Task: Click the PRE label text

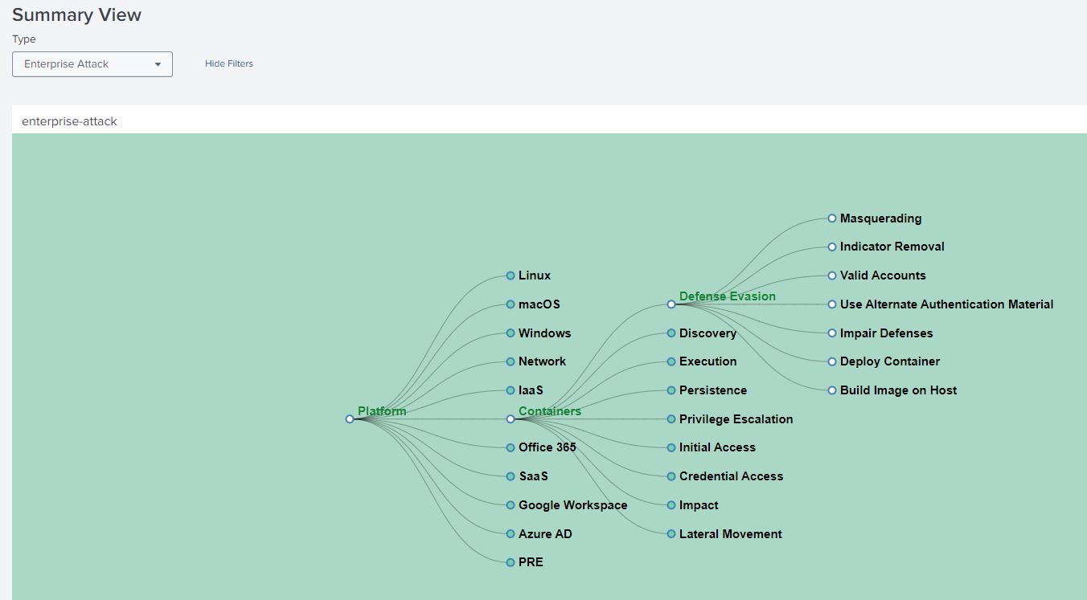Action: (531, 562)
